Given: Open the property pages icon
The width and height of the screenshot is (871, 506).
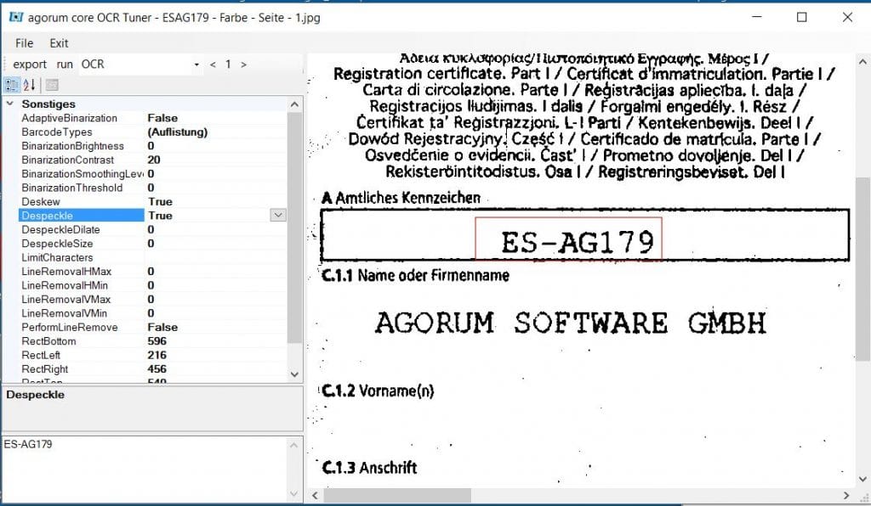Looking at the screenshot, I should coord(52,85).
